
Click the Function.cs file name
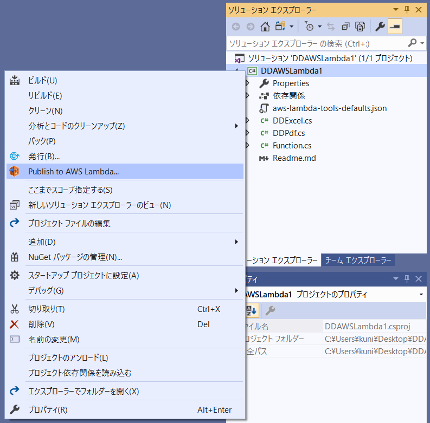(292, 146)
